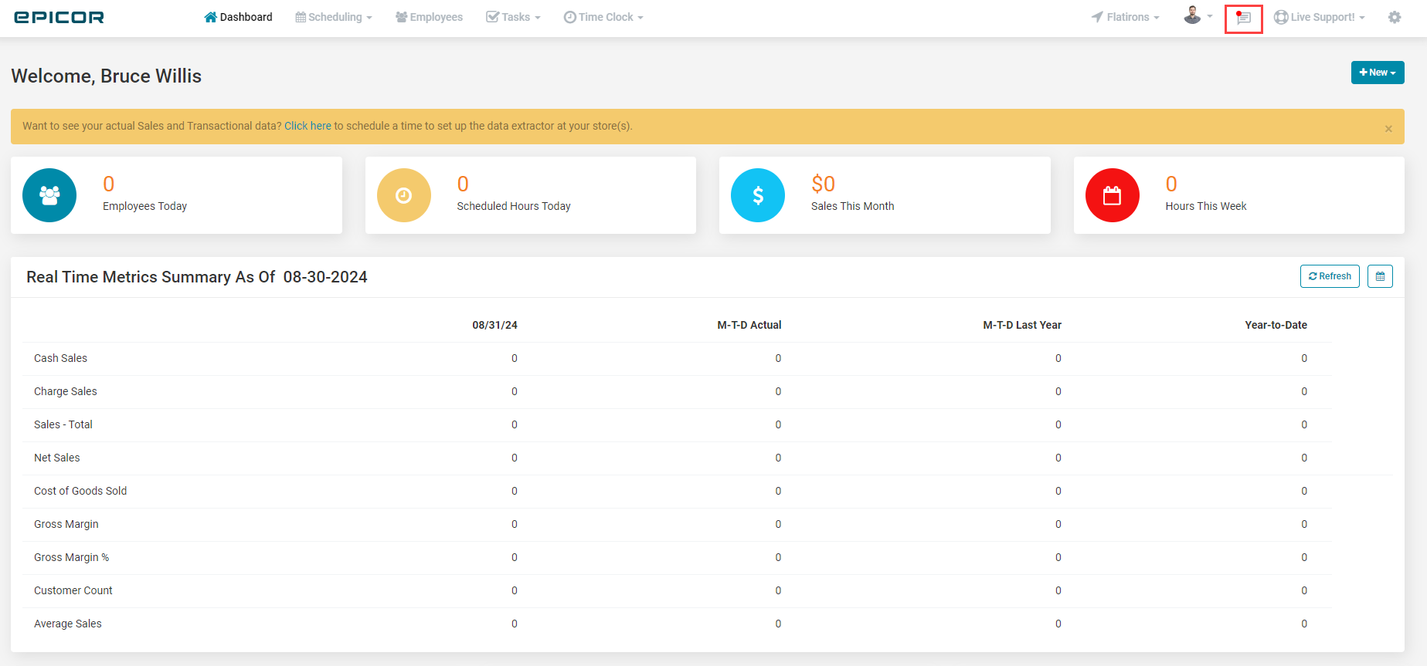Expand the Scheduling menu
The width and height of the screenshot is (1427, 666).
pyautogui.click(x=334, y=17)
